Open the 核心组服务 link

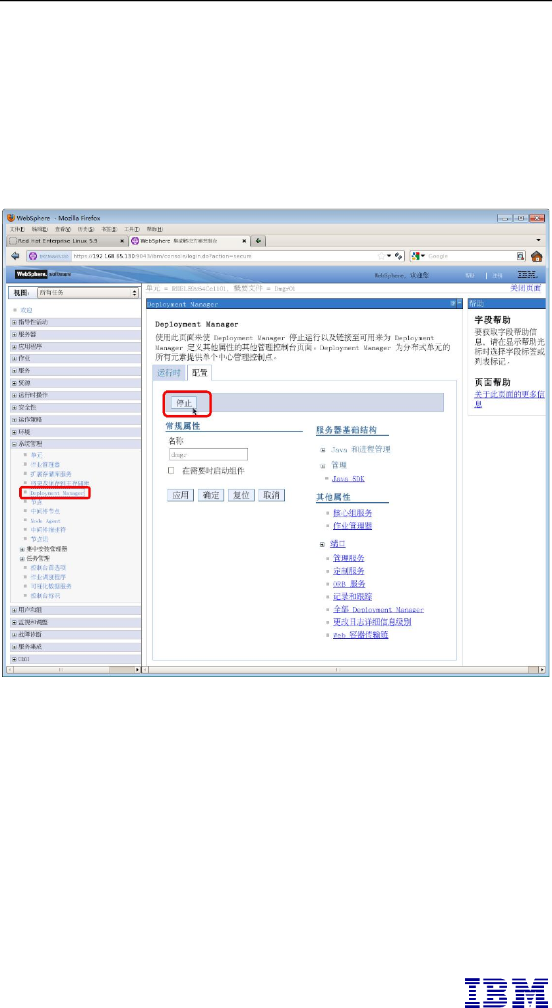point(353,513)
